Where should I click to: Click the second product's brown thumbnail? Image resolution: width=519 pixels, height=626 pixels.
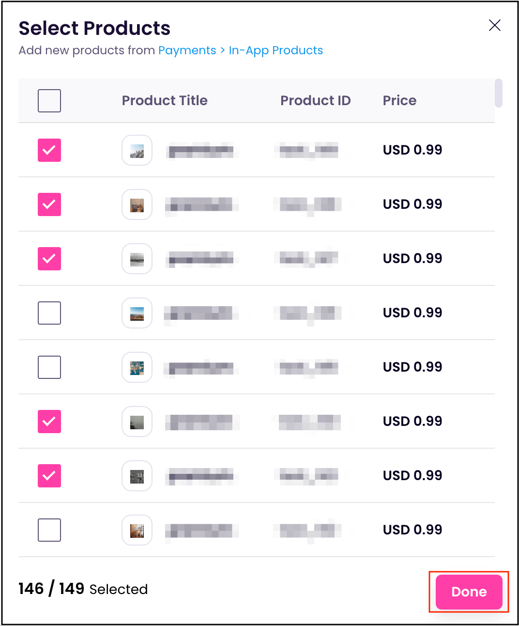click(x=137, y=204)
